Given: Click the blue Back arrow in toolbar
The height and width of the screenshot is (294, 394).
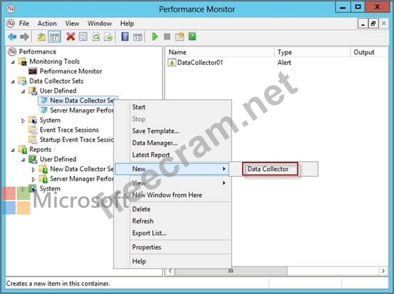Looking at the screenshot, I should (x=12, y=37).
